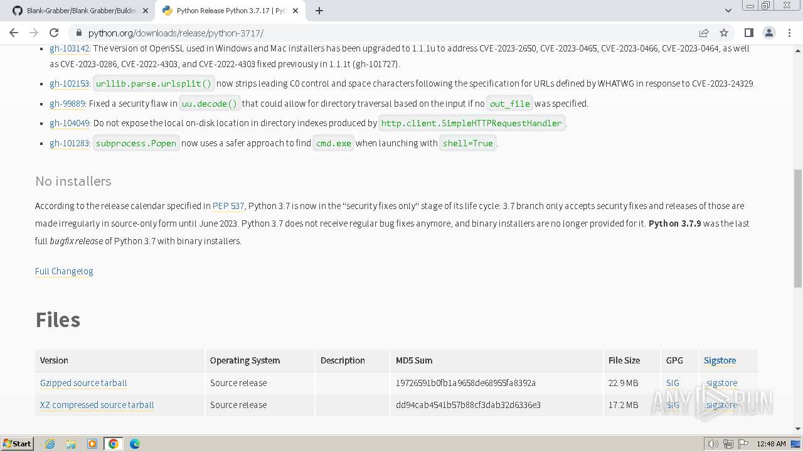This screenshot has width=803, height=452.
Task: Click the 12:48 AM taskbar clock
Action: (771, 444)
